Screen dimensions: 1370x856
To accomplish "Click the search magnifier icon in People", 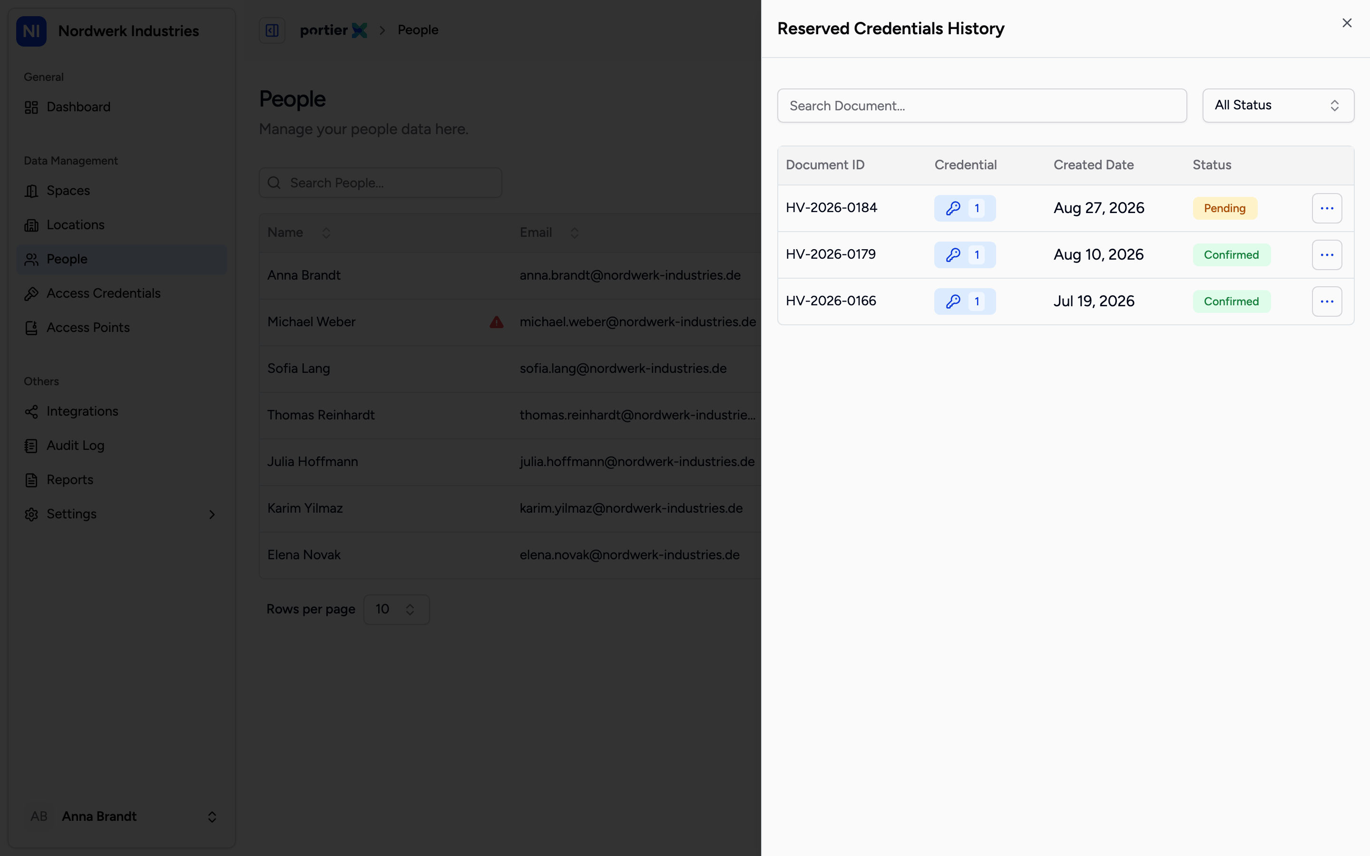I will (274, 183).
